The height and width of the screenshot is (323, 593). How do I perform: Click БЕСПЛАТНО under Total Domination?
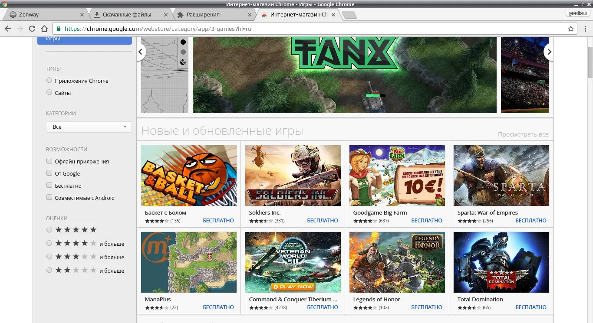pos(531,307)
